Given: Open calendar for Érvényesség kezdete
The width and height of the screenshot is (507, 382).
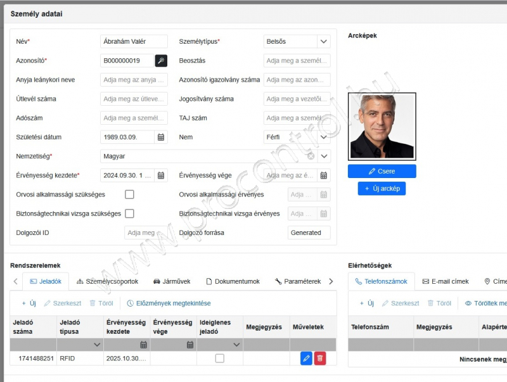Looking at the screenshot, I should coord(161,175).
